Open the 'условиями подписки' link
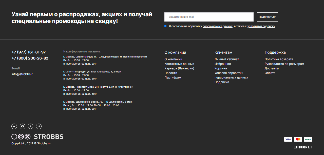 261,26
